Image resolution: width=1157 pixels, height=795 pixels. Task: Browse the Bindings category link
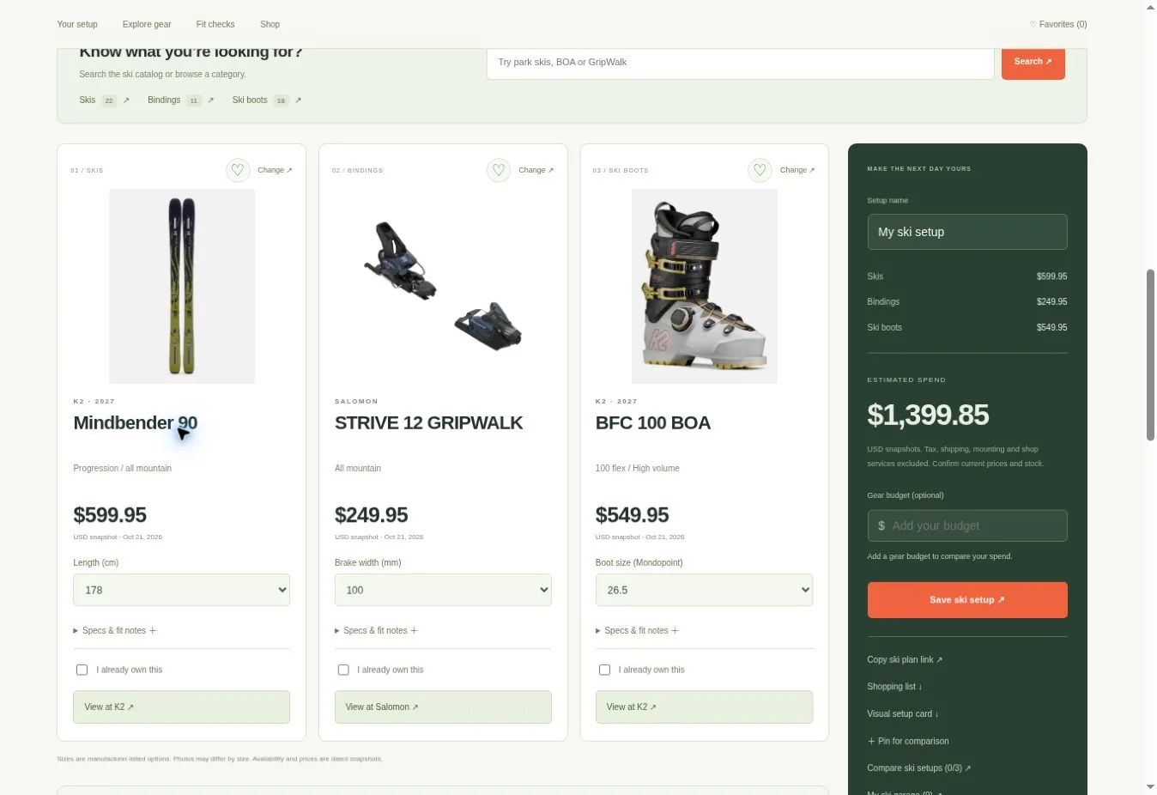tap(181, 100)
